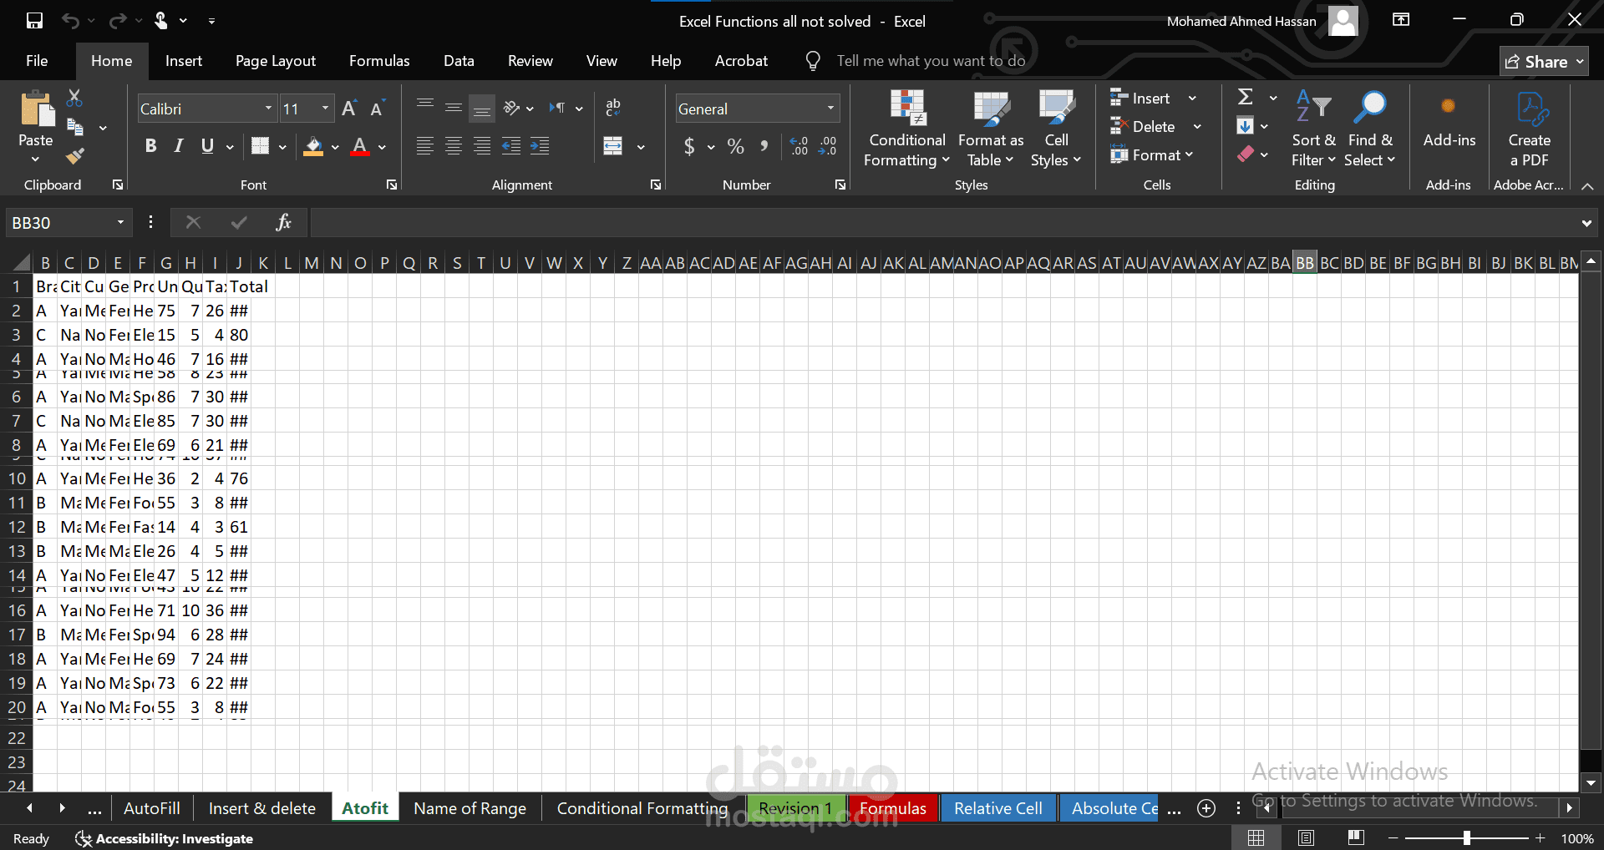Image resolution: width=1604 pixels, height=850 pixels.
Task: Toggle Bold formatting
Action: [x=150, y=147]
